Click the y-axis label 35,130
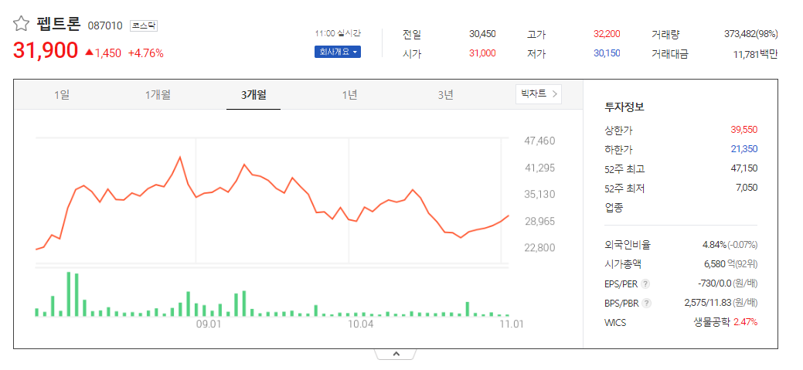 (x=539, y=194)
